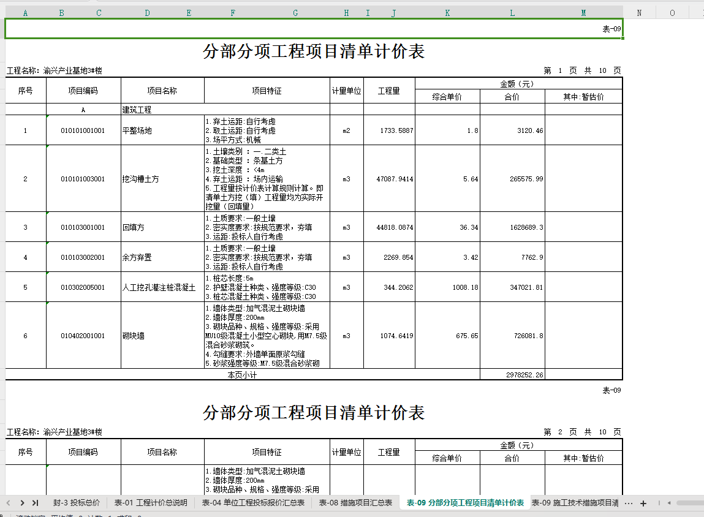Open 表-04 单位工程投标报价汇总表 tab
The image size is (704, 517).
253,503
